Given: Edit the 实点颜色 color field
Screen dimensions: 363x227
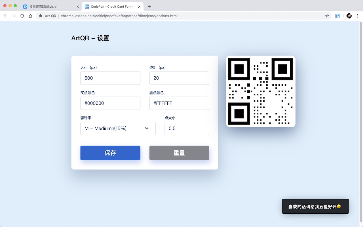Looking at the screenshot, I should coord(110,103).
